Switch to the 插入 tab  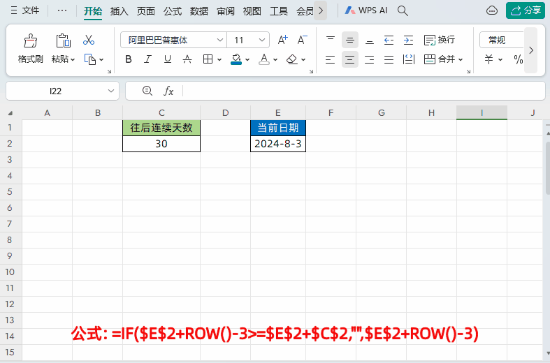pos(120,11)
